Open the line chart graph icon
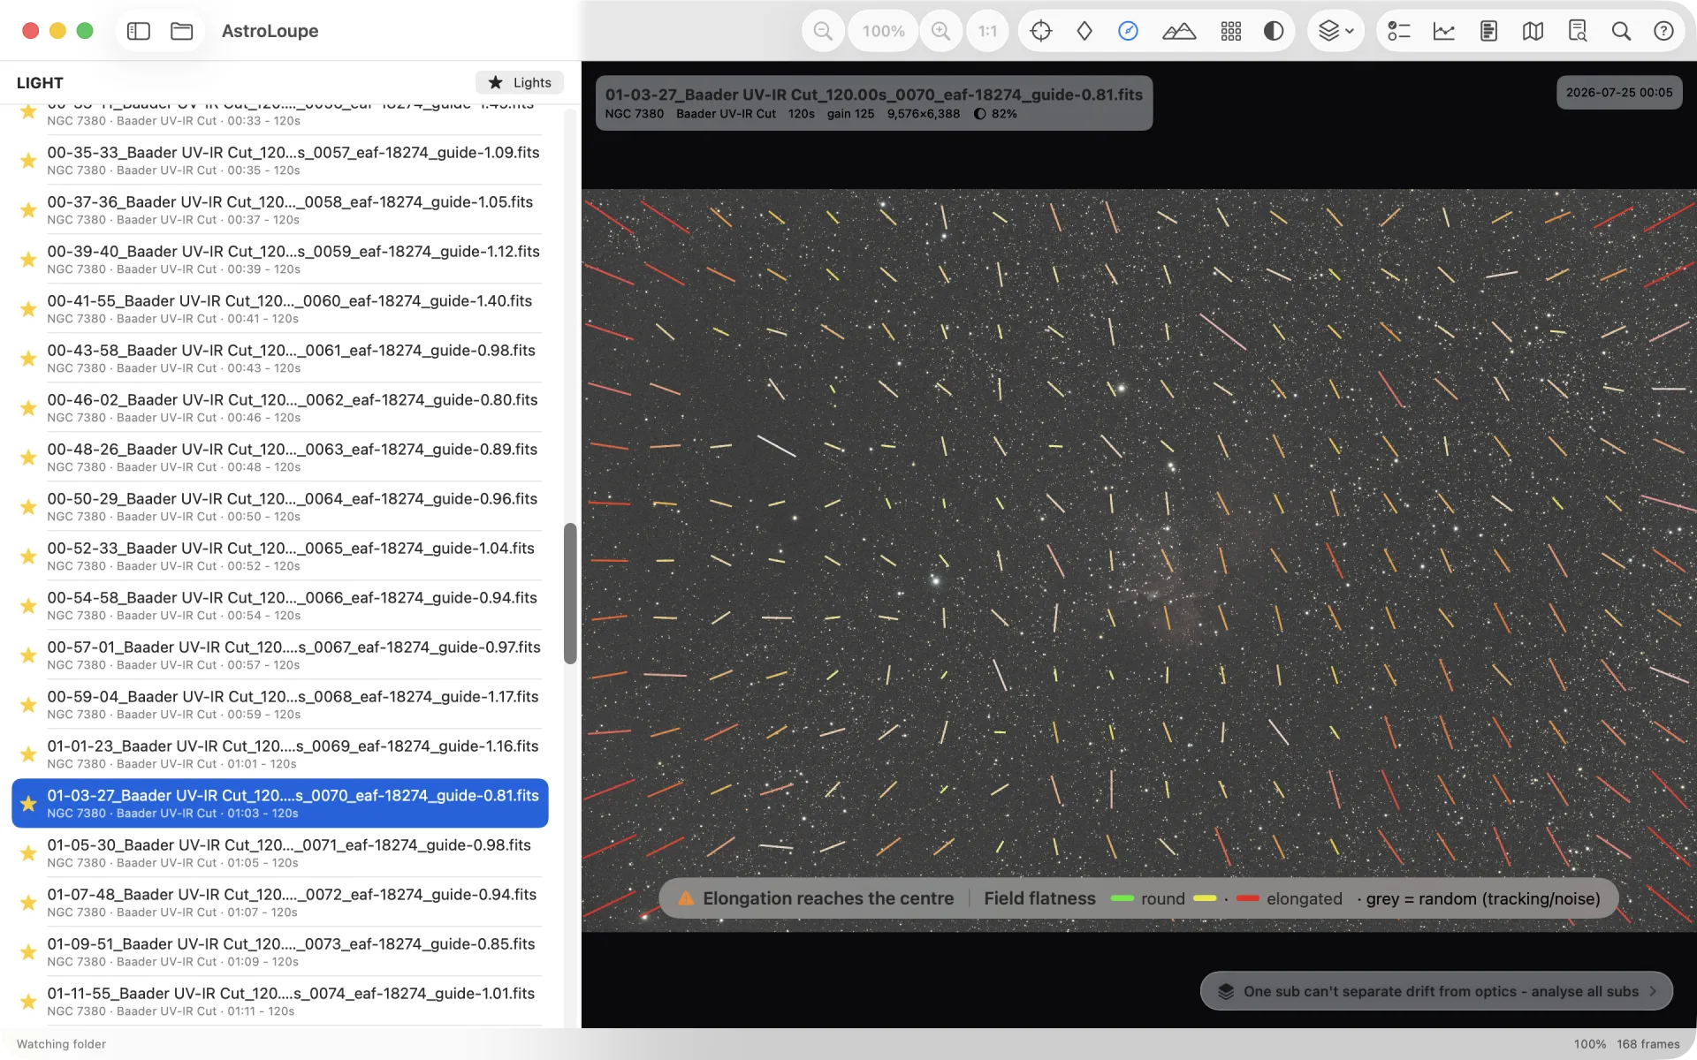 1444,31
